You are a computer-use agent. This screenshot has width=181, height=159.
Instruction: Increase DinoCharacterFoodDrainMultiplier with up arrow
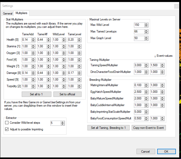pos(146,71)
